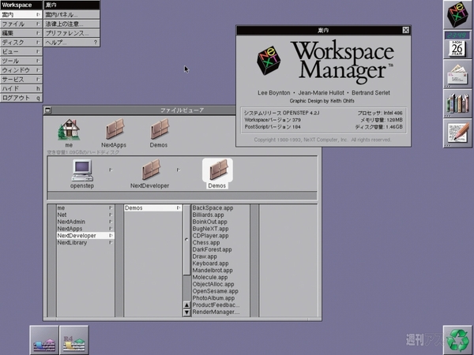
Task: Click the horizontal path scrollbar
Action: (182, 196)
